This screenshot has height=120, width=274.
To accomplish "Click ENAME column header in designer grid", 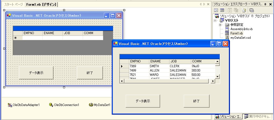I will coord(53,33).
